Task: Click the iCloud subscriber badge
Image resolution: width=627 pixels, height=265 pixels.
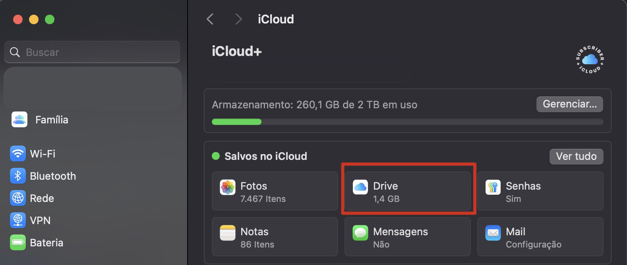Action: coord(589,59)
